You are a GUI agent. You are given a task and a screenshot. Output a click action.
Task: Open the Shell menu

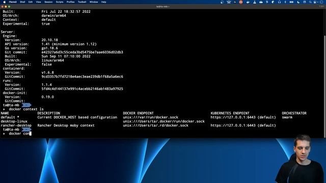[x=22, y=2]
